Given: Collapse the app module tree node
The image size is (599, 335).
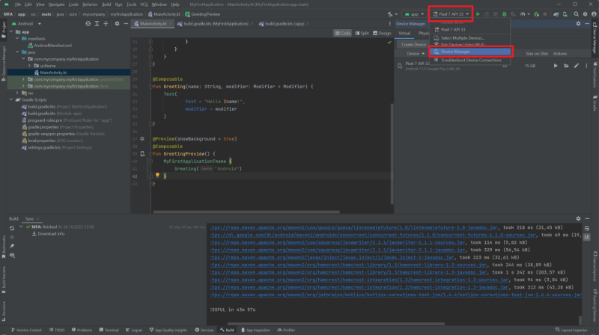Looking at the screenshot, I should click(x=11, y=32).
